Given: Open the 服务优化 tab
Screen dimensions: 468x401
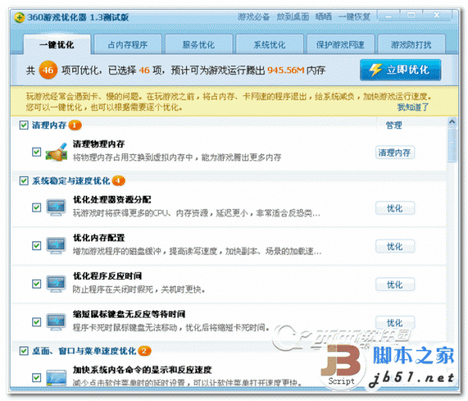Looking at the screenshot, I should point(199,45).
